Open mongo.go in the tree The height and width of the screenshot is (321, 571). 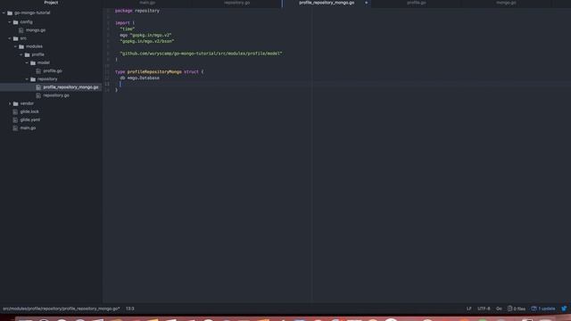pos(36,30)
